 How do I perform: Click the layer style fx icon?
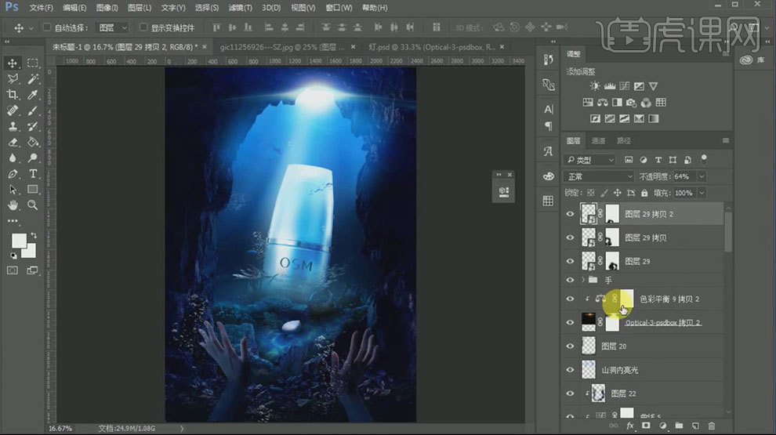[x=629, y=426]
